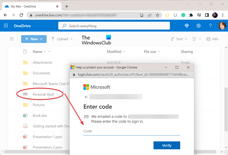Click the Presentation 1.pptx PowerPoint icon
Viewport: 228px width, 155px height.
[x=25, y=137]
